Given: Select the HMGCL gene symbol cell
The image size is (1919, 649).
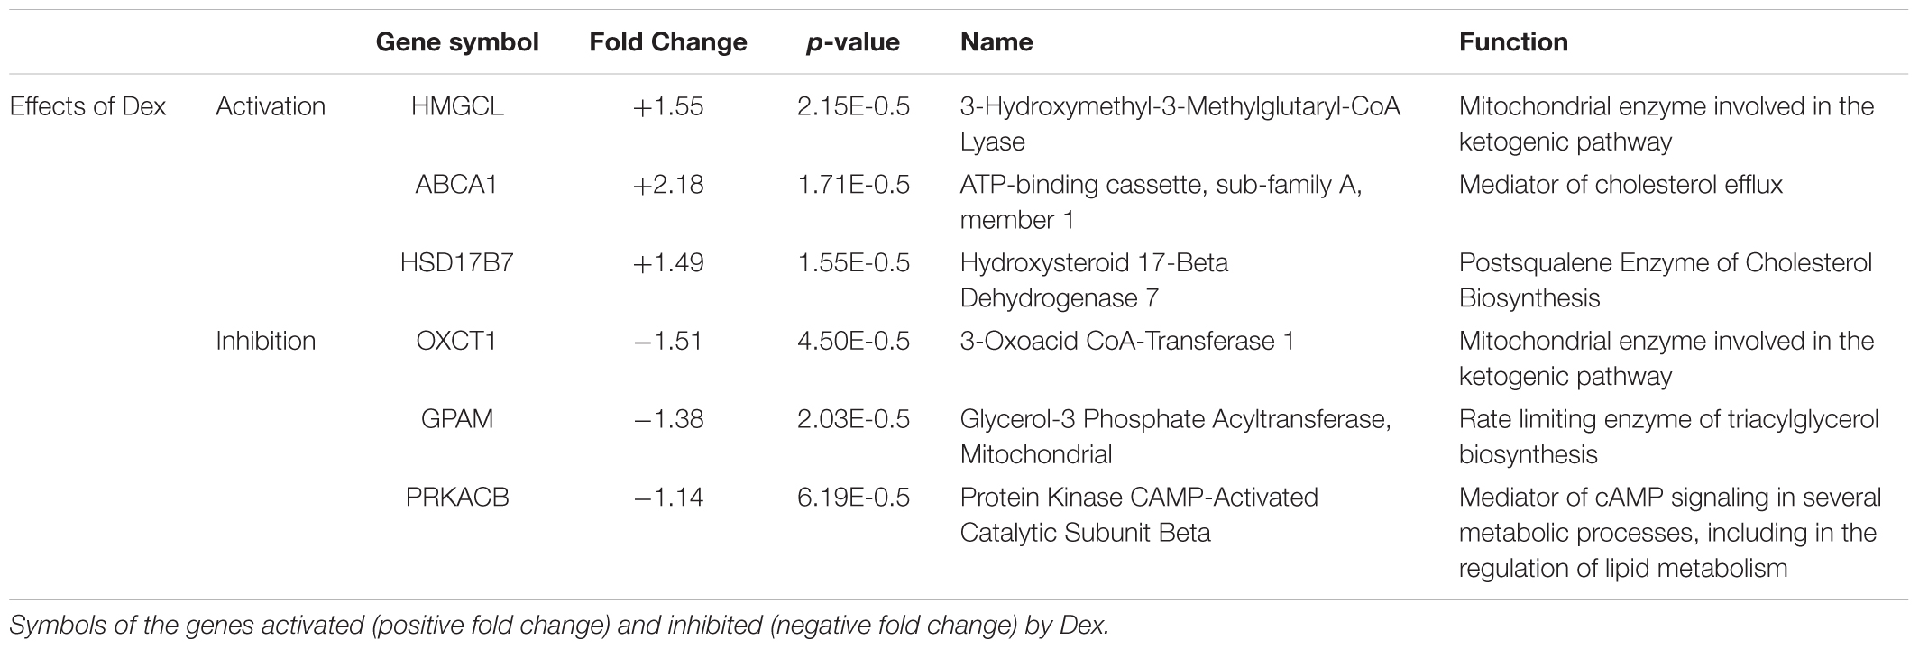Looking at the screenshot, I should click(x=457, y=106).
